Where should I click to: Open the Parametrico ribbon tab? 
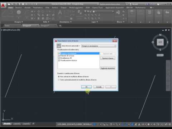click(38, 8)
